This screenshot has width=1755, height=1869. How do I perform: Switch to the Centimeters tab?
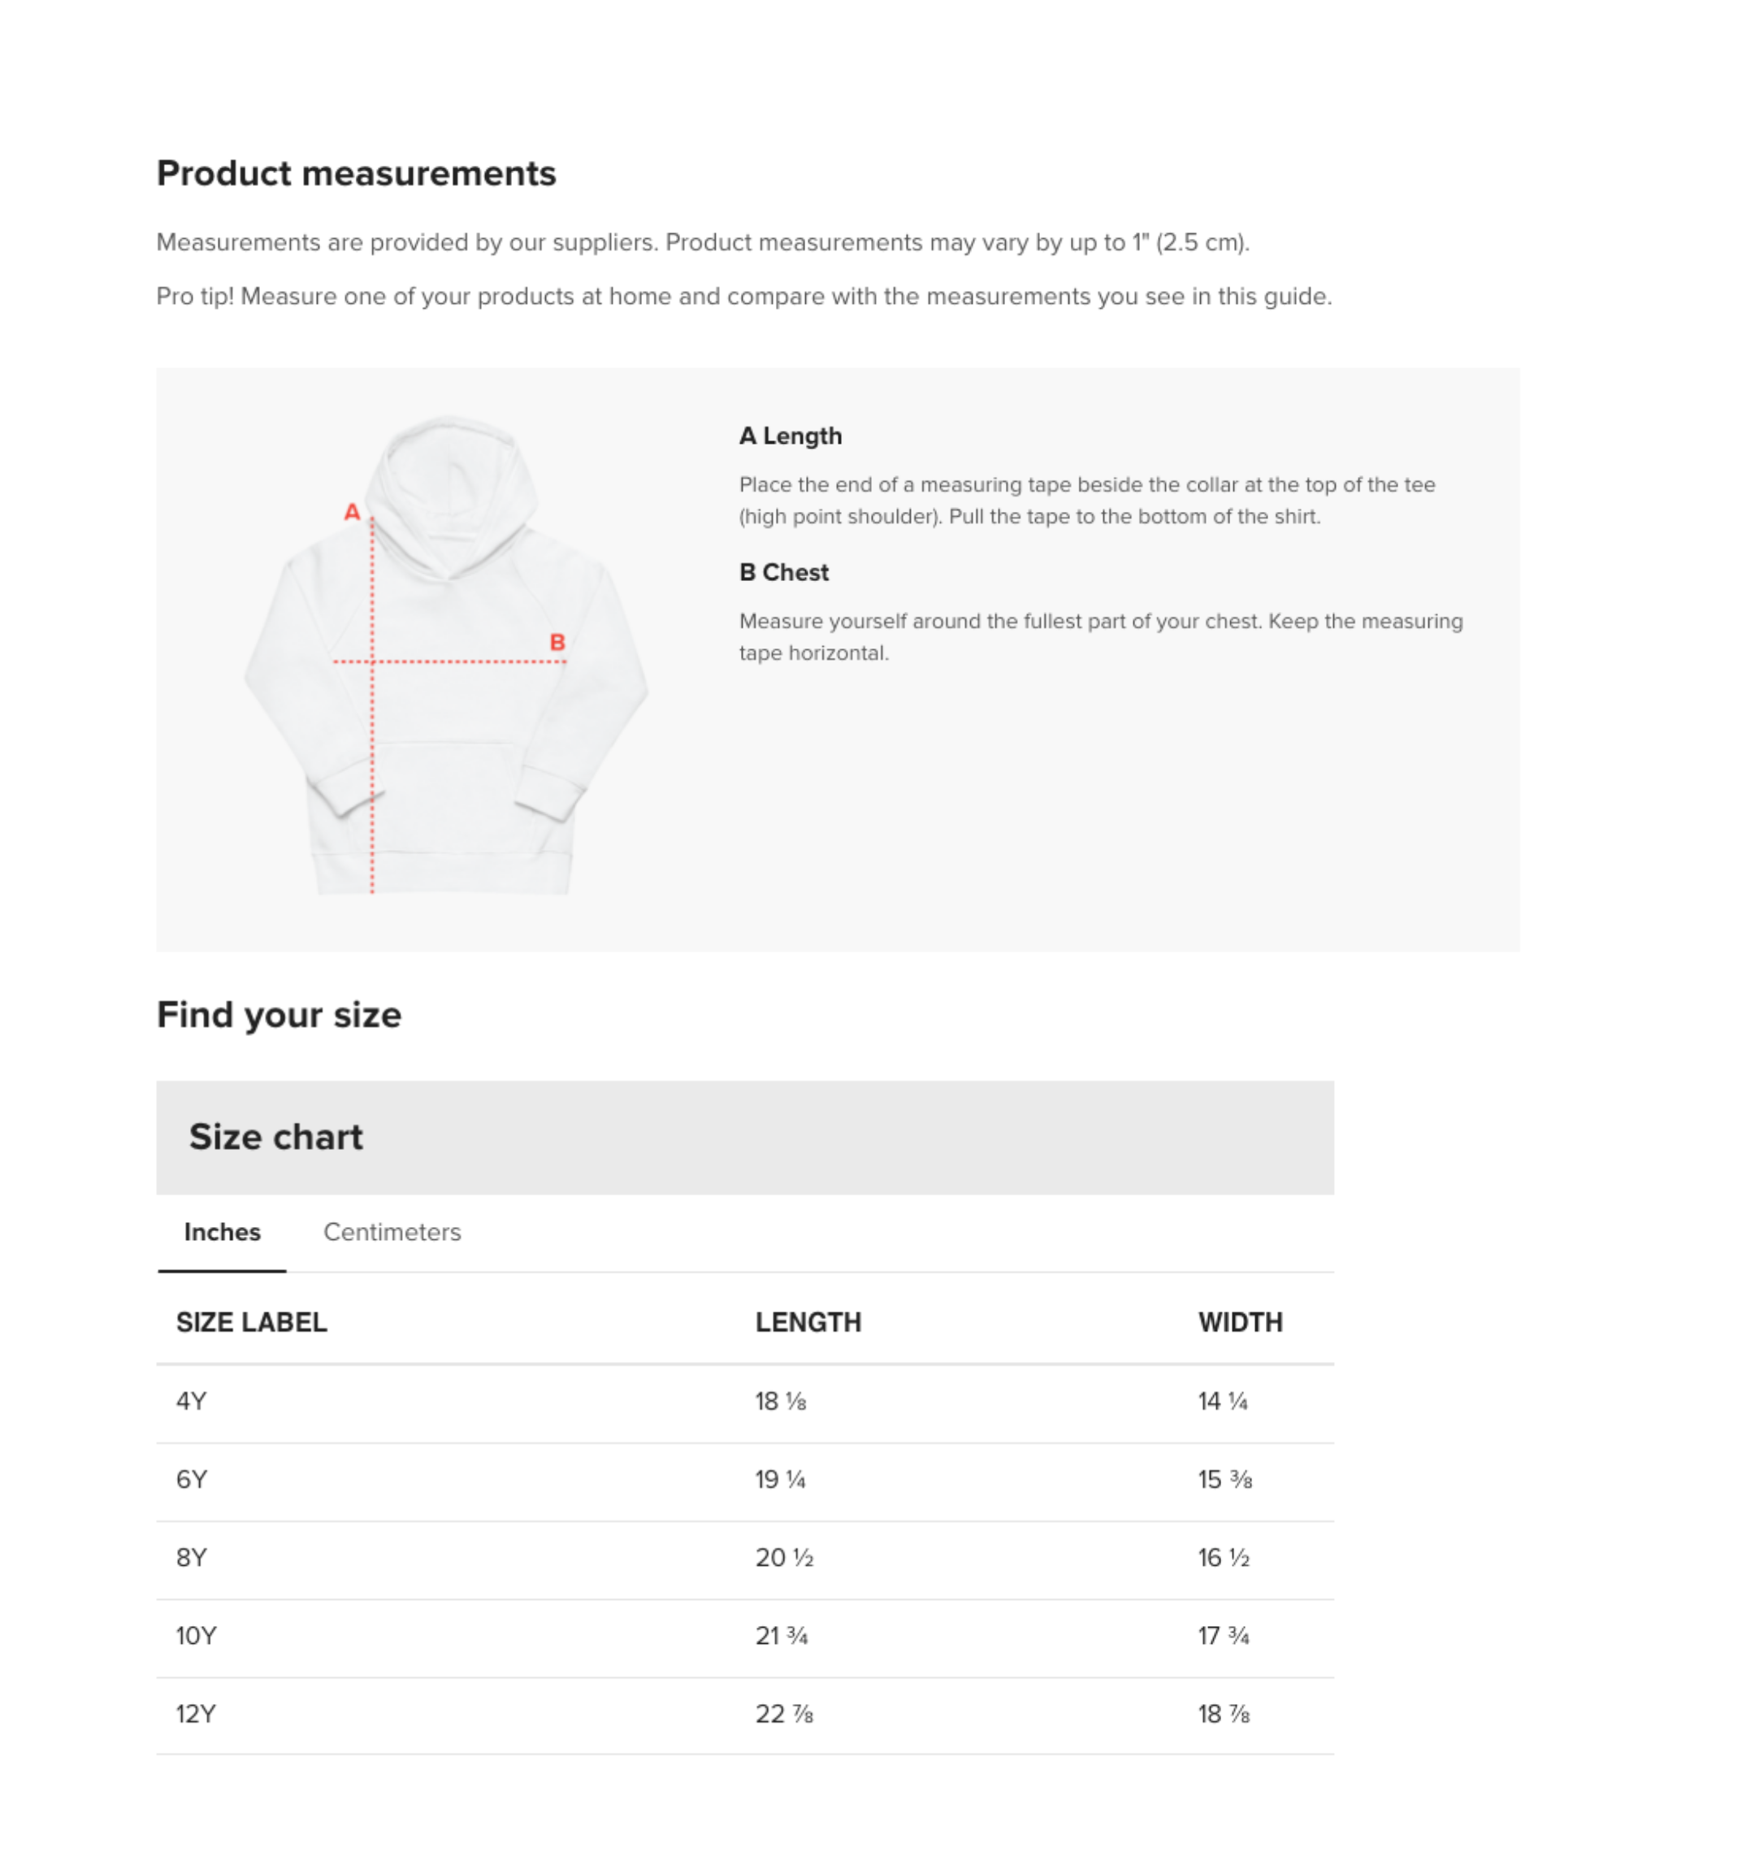pyautogui.click(x=392, y=1232)
